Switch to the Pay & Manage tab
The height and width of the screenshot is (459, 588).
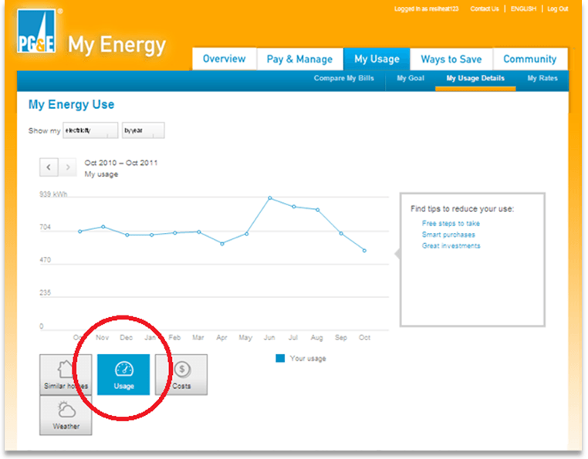click(x=299, y=59)
